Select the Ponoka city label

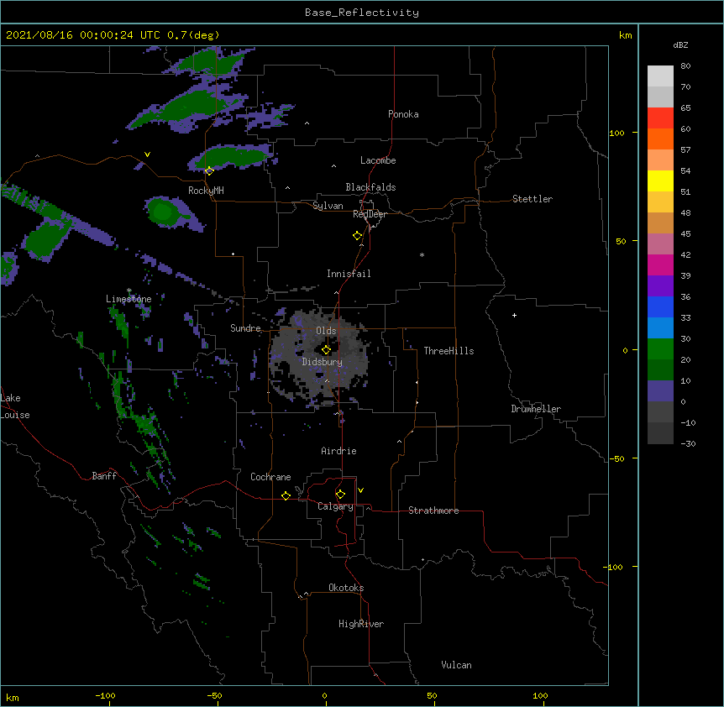coord(403,114)
